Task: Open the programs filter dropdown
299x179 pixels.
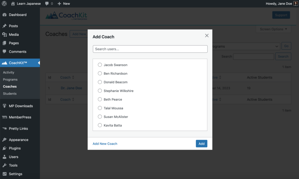Action: click(x=245, y=46)
